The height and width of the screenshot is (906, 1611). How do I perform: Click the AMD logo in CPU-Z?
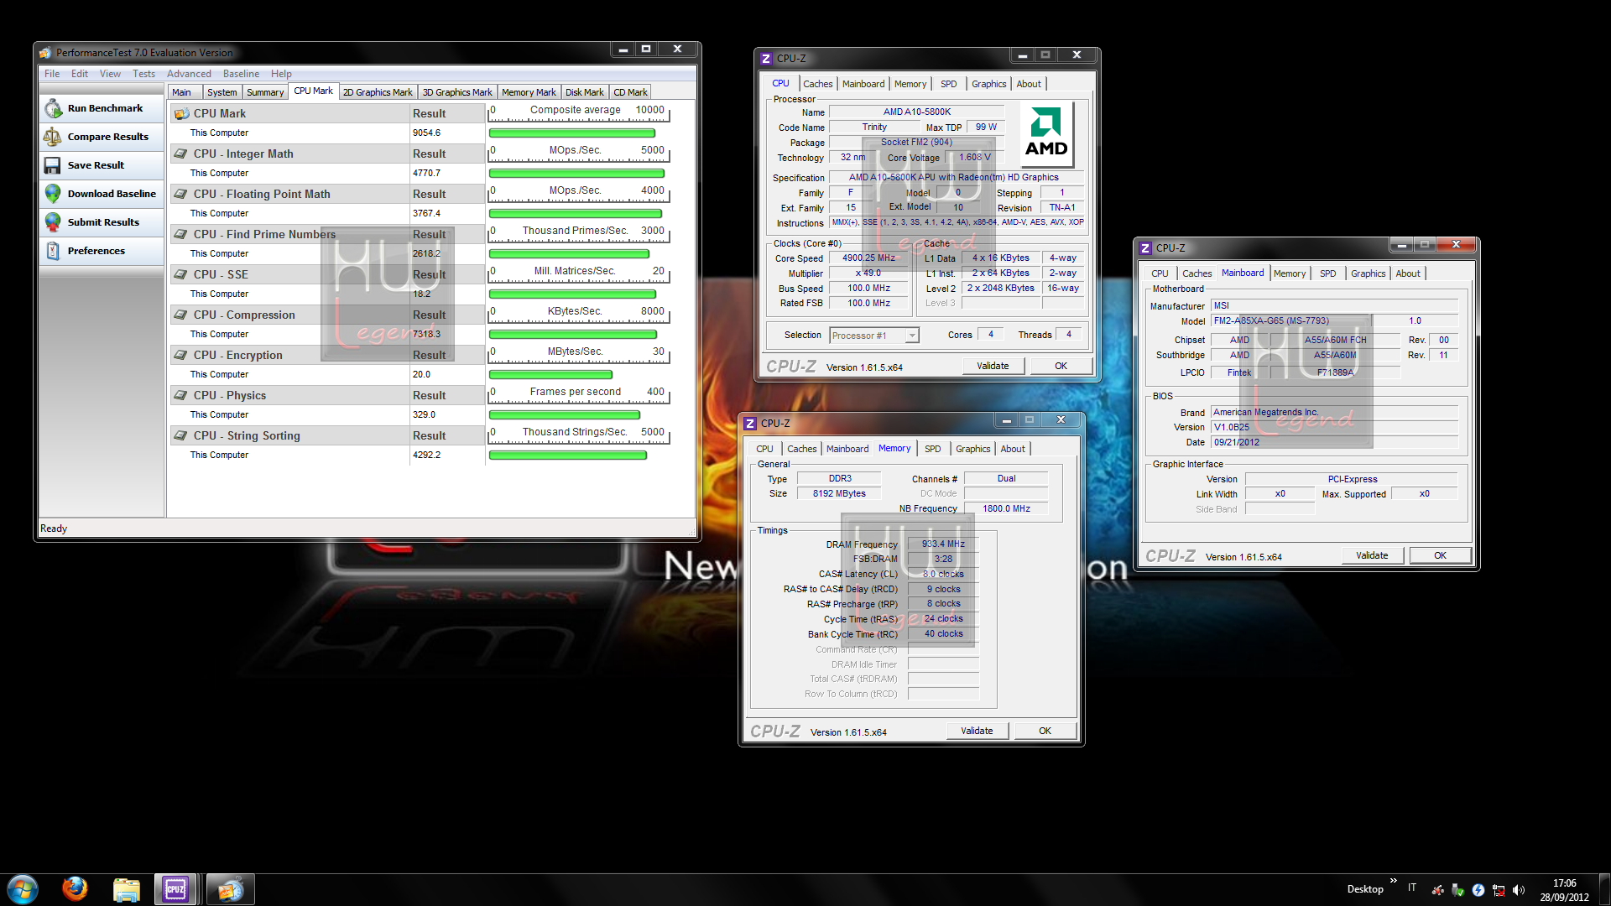coord(1046,133)
